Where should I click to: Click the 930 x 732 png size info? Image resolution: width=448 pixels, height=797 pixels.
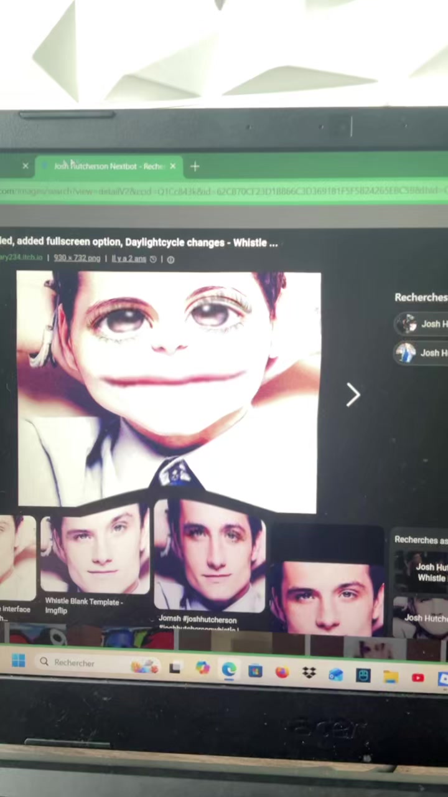[x=77, y=258]
